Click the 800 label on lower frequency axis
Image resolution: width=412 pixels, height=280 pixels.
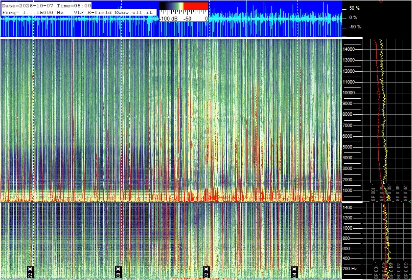[346, 238]
